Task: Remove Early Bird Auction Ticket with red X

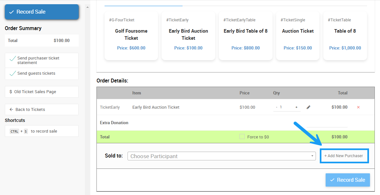Action: pyautogui.click(x=358, y=107)
